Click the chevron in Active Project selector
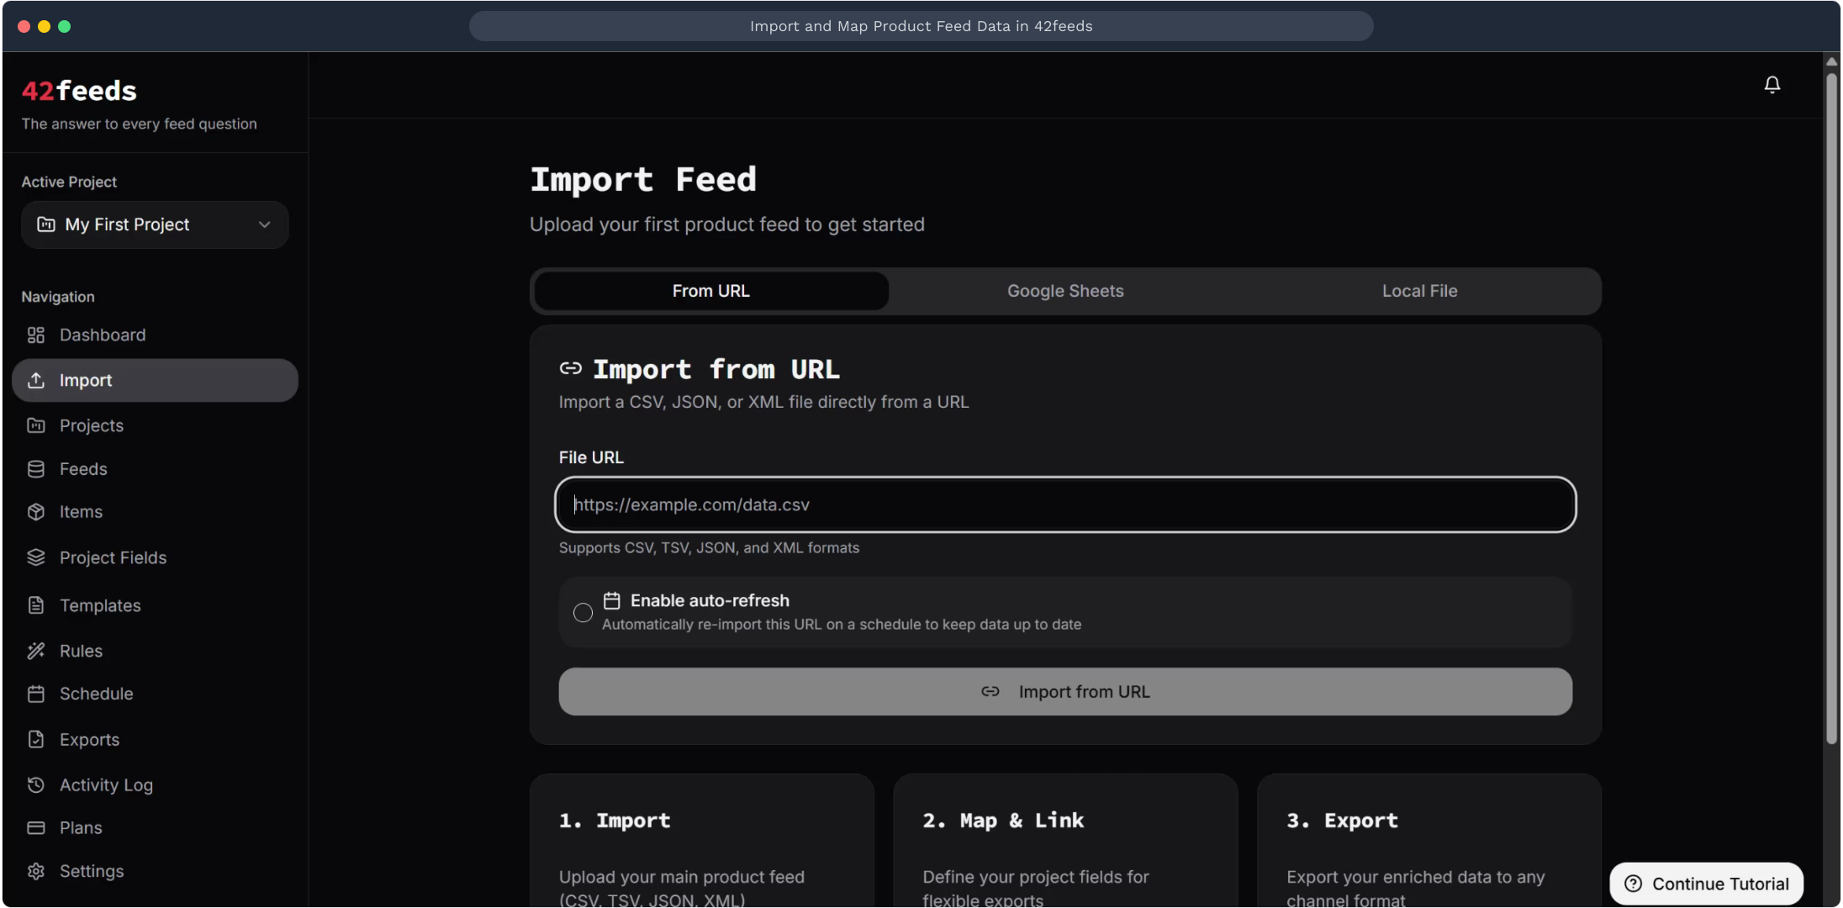Viewport: 1843px width, 908px height. pyautogui.click(x=264, y=224)
